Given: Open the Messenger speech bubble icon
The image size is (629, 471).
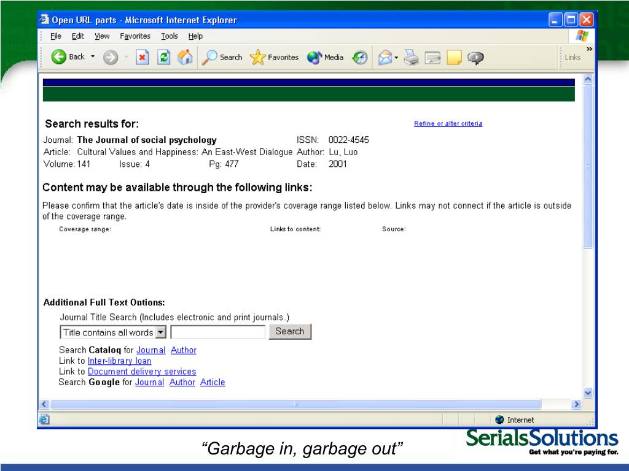Looking at the screenshot, I should point(475,58).
